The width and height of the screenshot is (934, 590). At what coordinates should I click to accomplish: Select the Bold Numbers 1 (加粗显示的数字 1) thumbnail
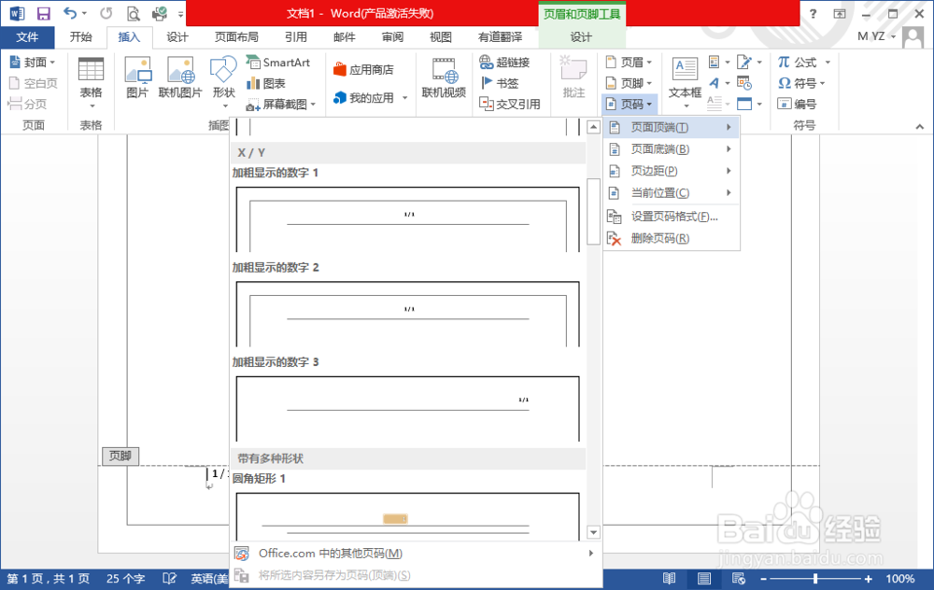pyautogui.click(x=407, y=219)
